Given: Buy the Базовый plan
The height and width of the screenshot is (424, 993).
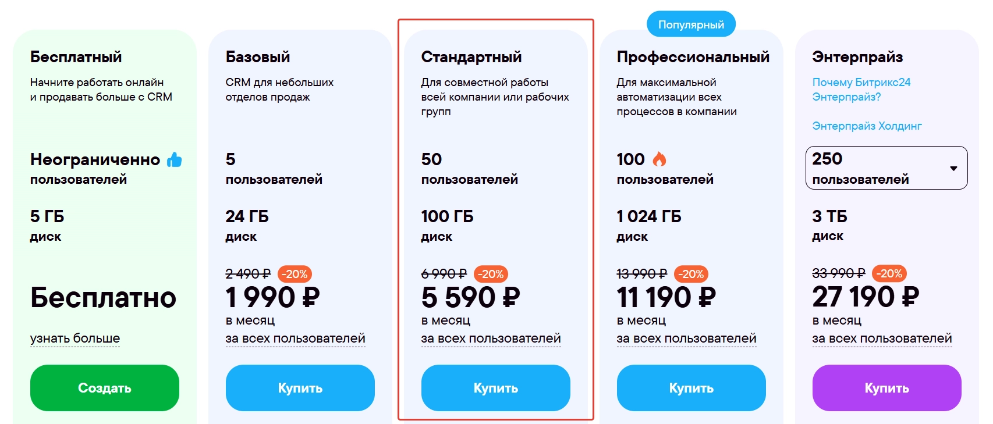Looking at the screenshot, I should tap(300, 388).
